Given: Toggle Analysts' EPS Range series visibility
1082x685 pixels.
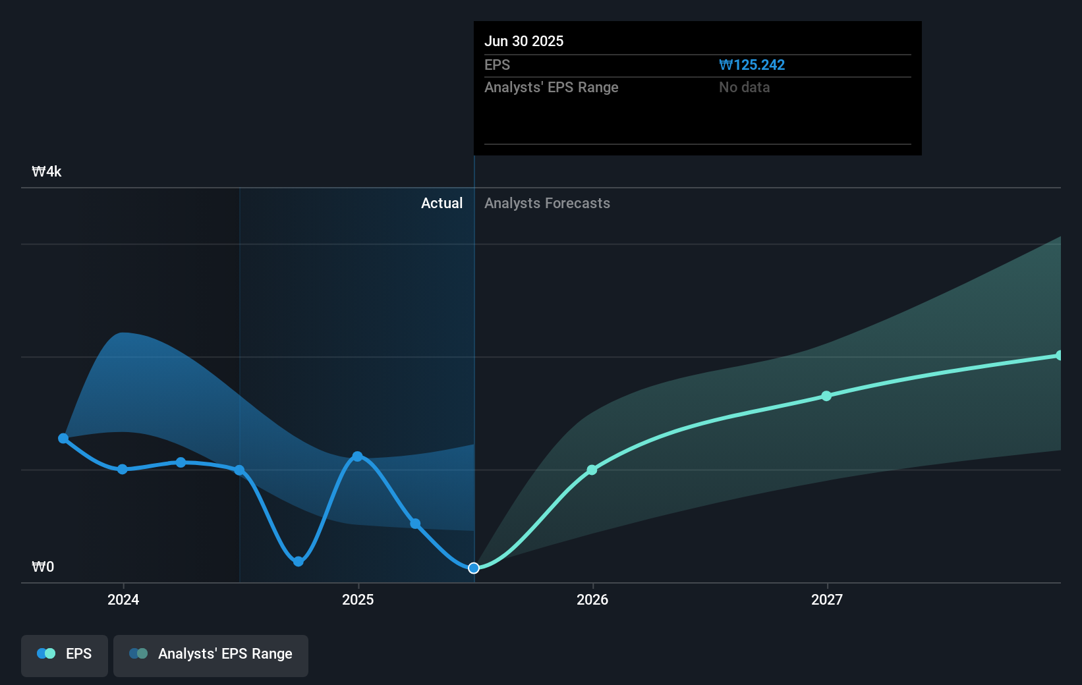Looking at the screenshot, I should pos(211,655).
